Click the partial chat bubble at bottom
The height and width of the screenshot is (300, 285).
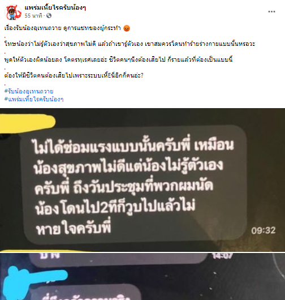click(88, 293)
